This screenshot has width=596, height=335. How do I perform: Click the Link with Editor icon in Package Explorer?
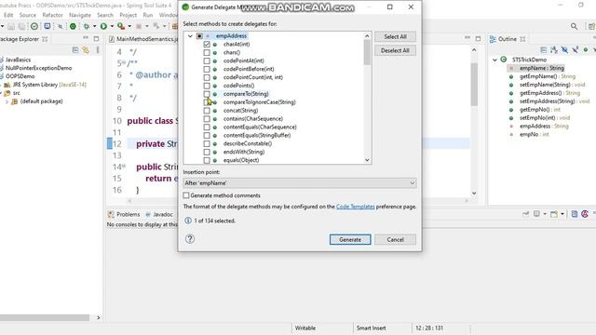[x=86, y=50]
